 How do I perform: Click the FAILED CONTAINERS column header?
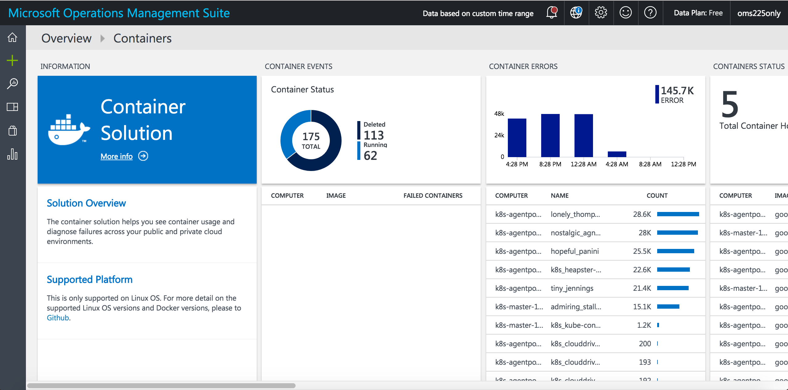433,196
